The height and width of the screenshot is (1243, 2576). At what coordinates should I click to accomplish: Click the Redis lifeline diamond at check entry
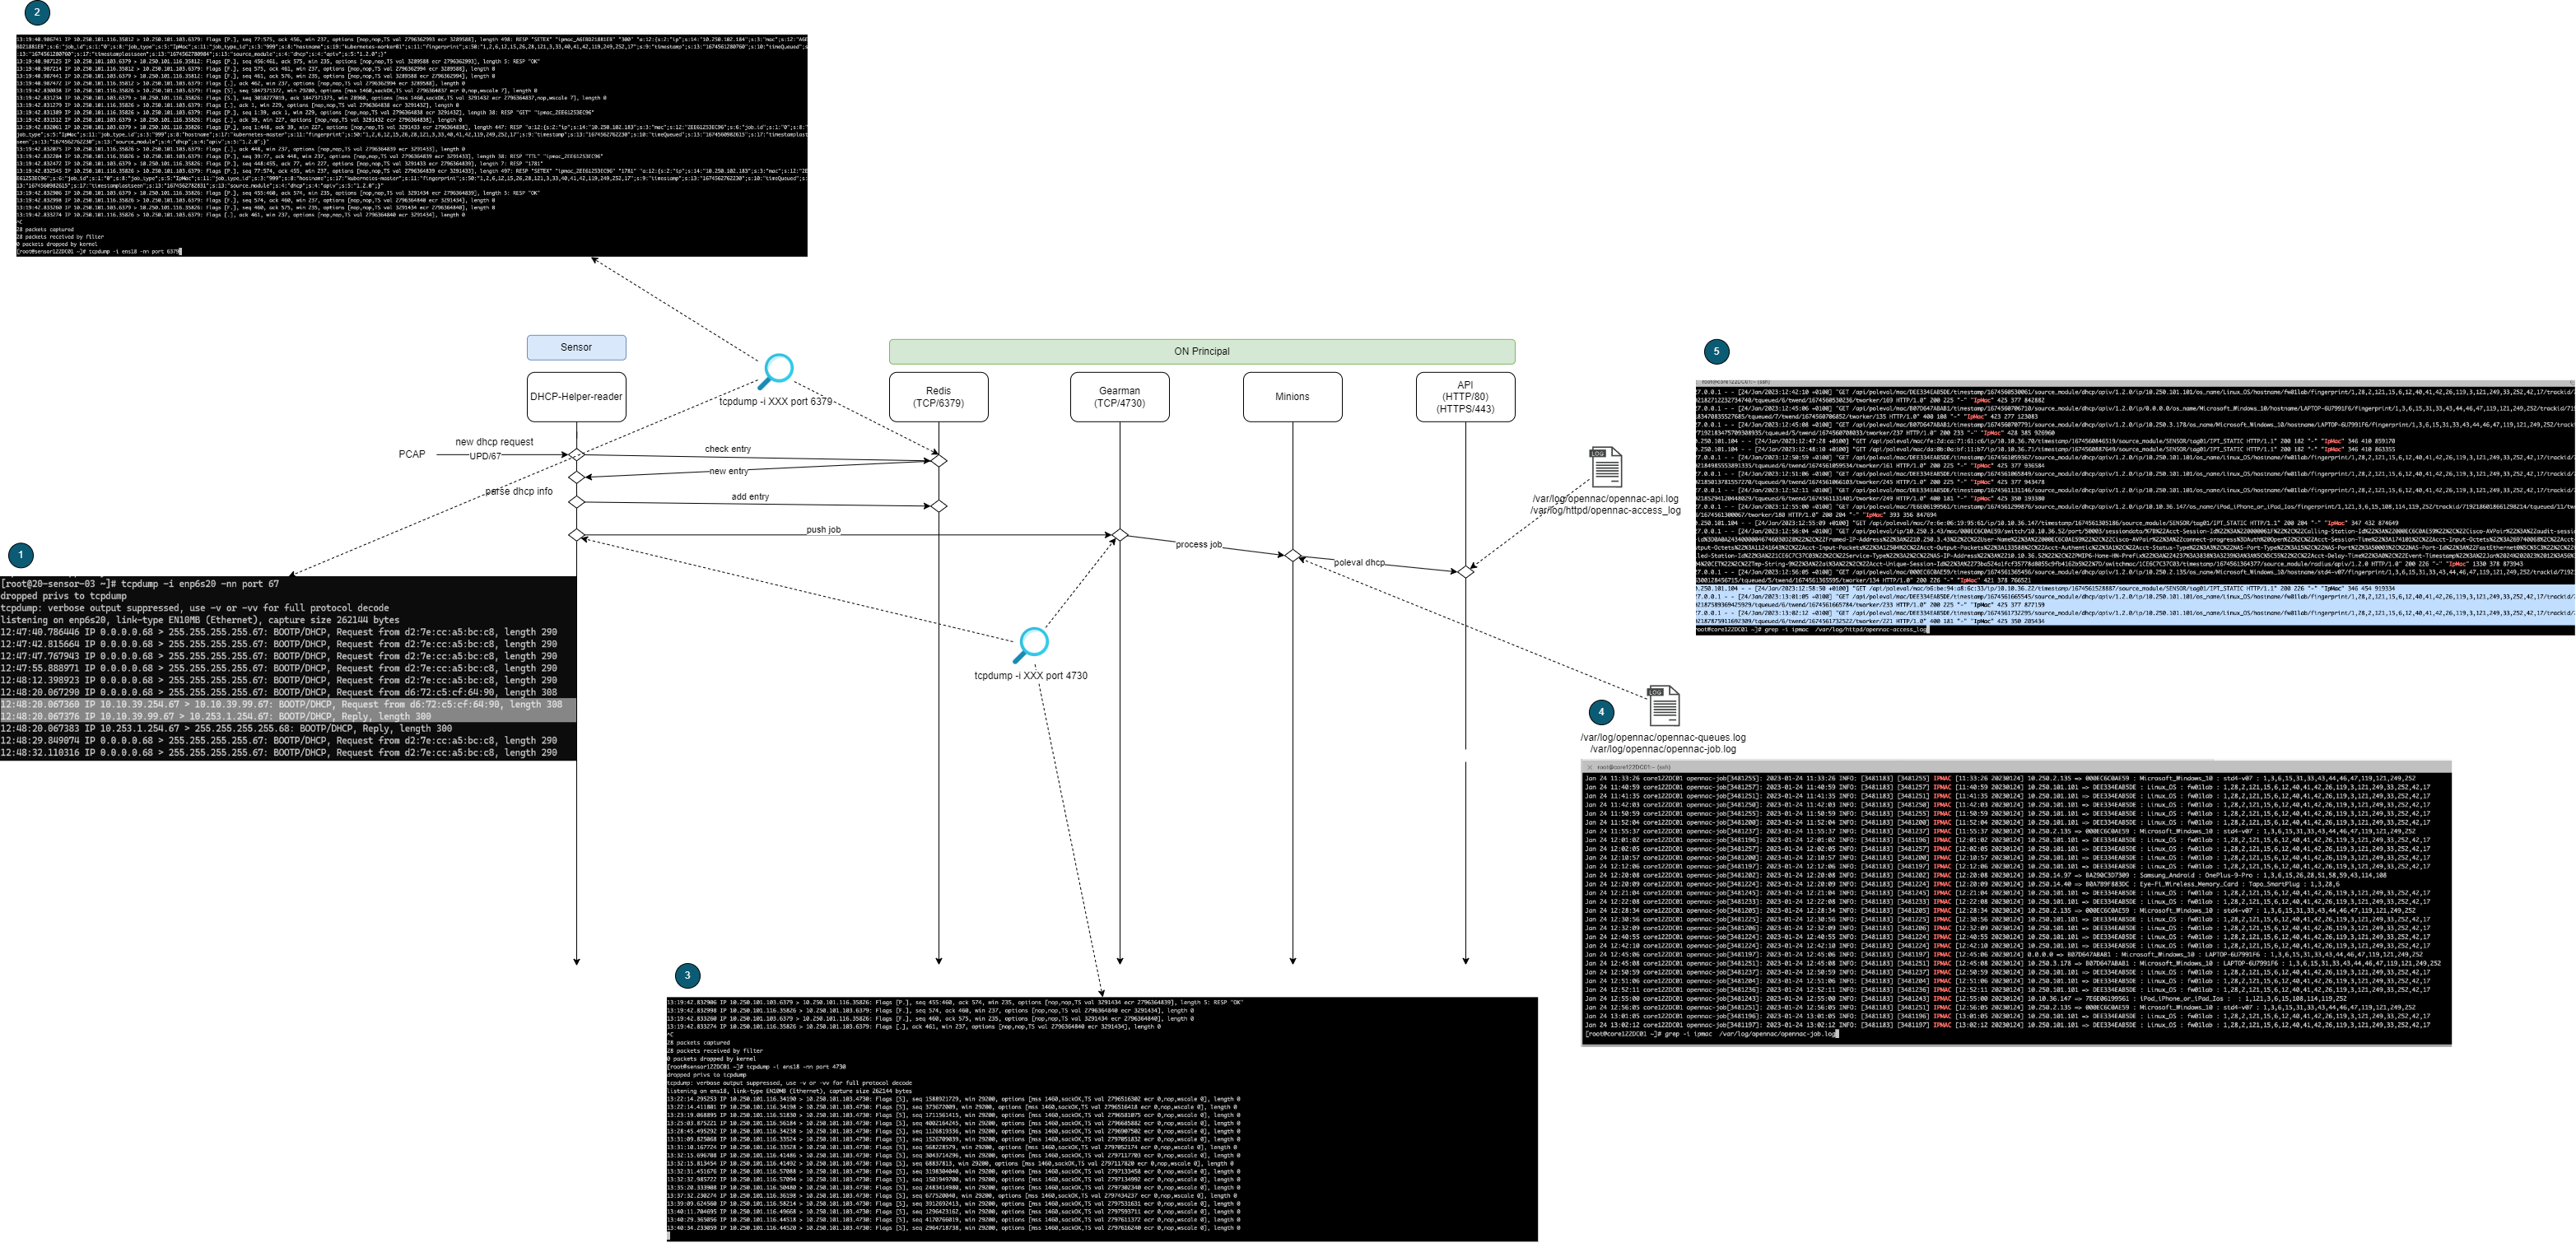pos(938,461)
